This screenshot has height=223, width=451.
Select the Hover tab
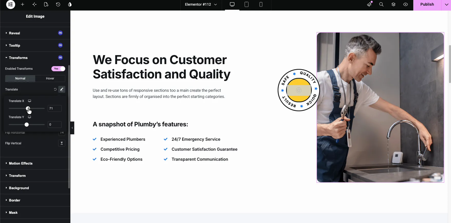point(50,78)
